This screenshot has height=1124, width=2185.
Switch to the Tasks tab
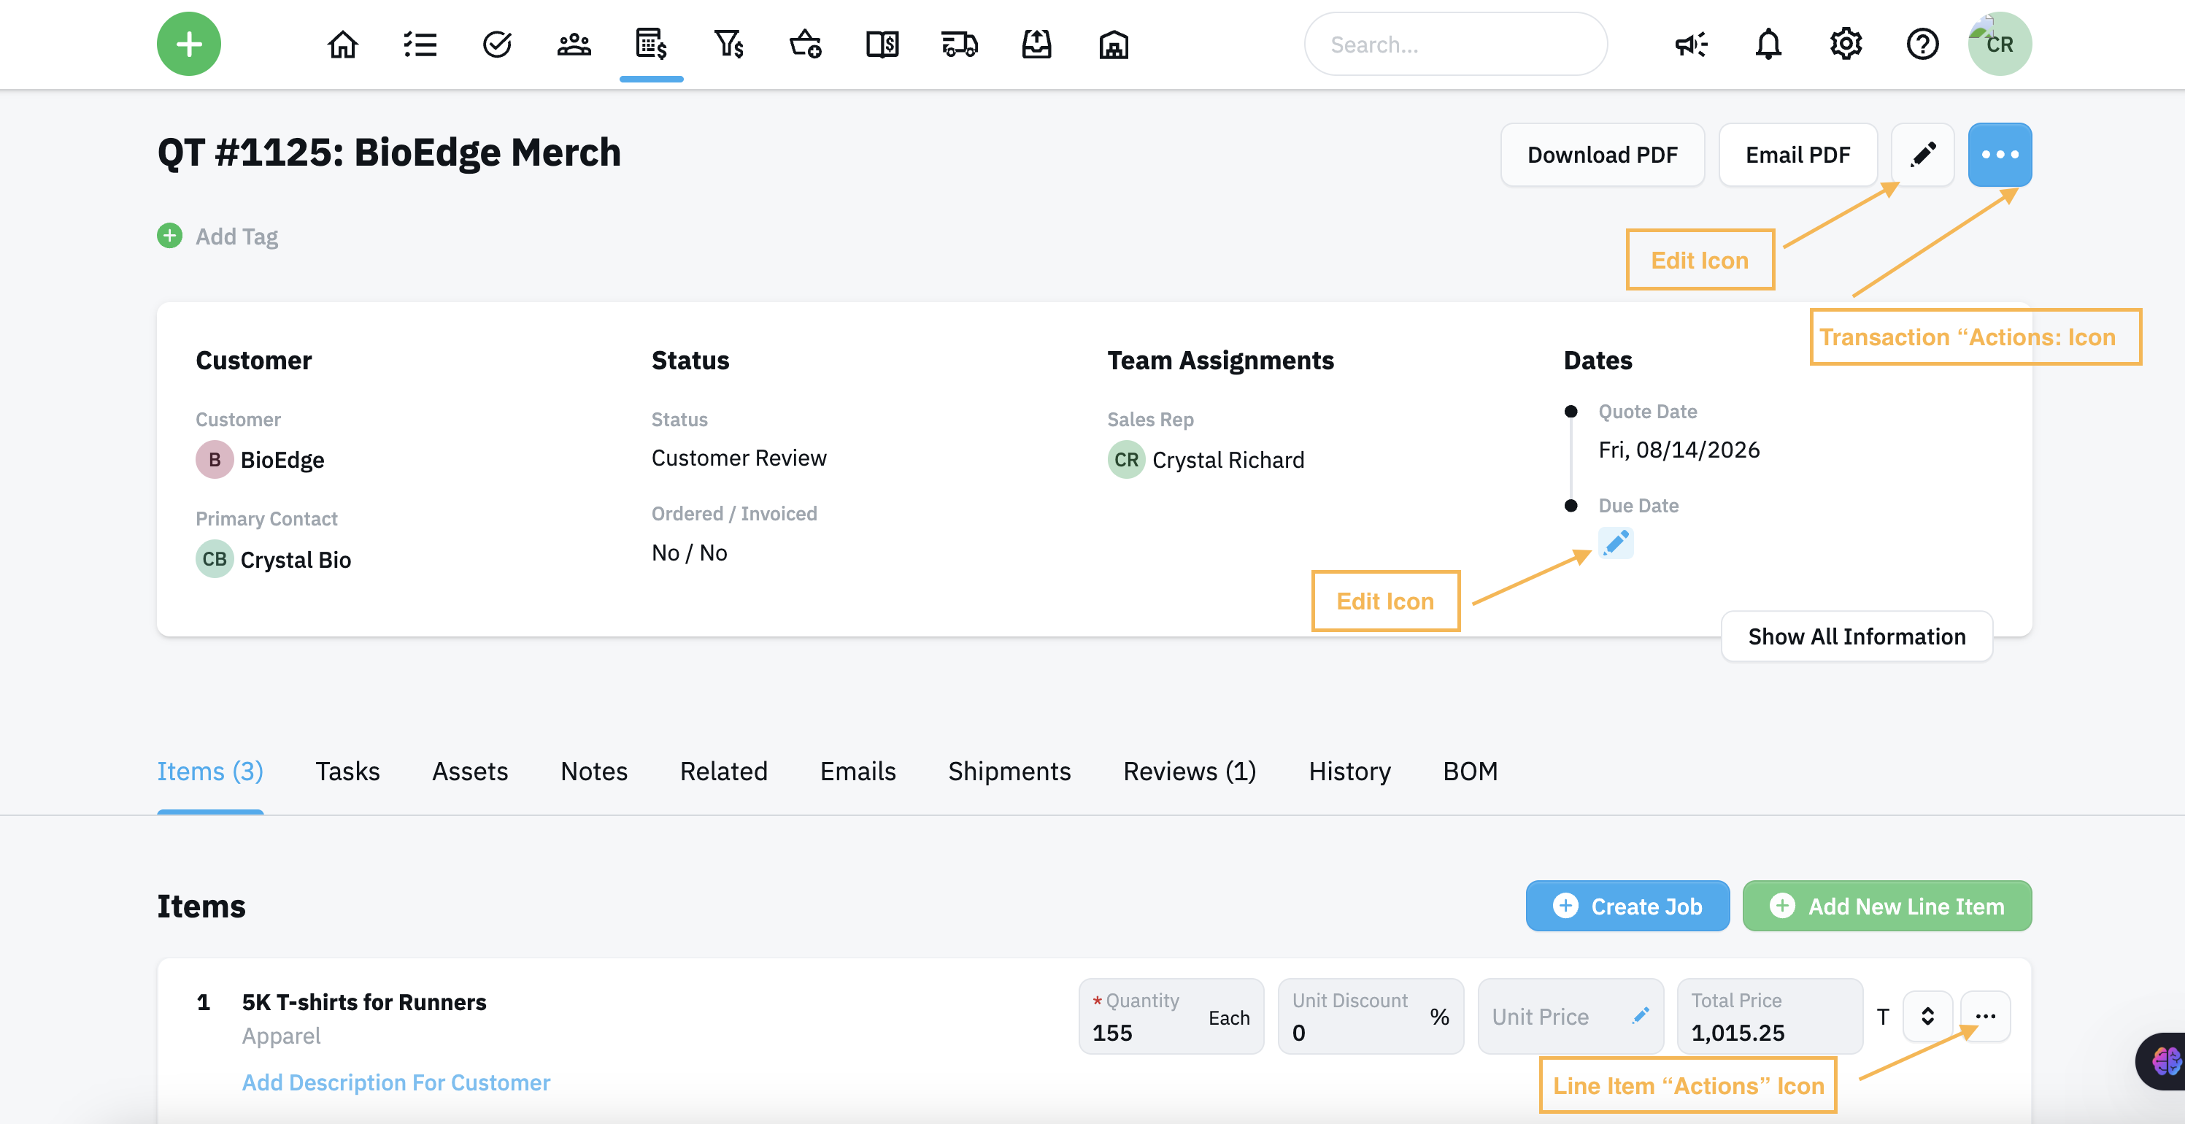tap(348, 771)
